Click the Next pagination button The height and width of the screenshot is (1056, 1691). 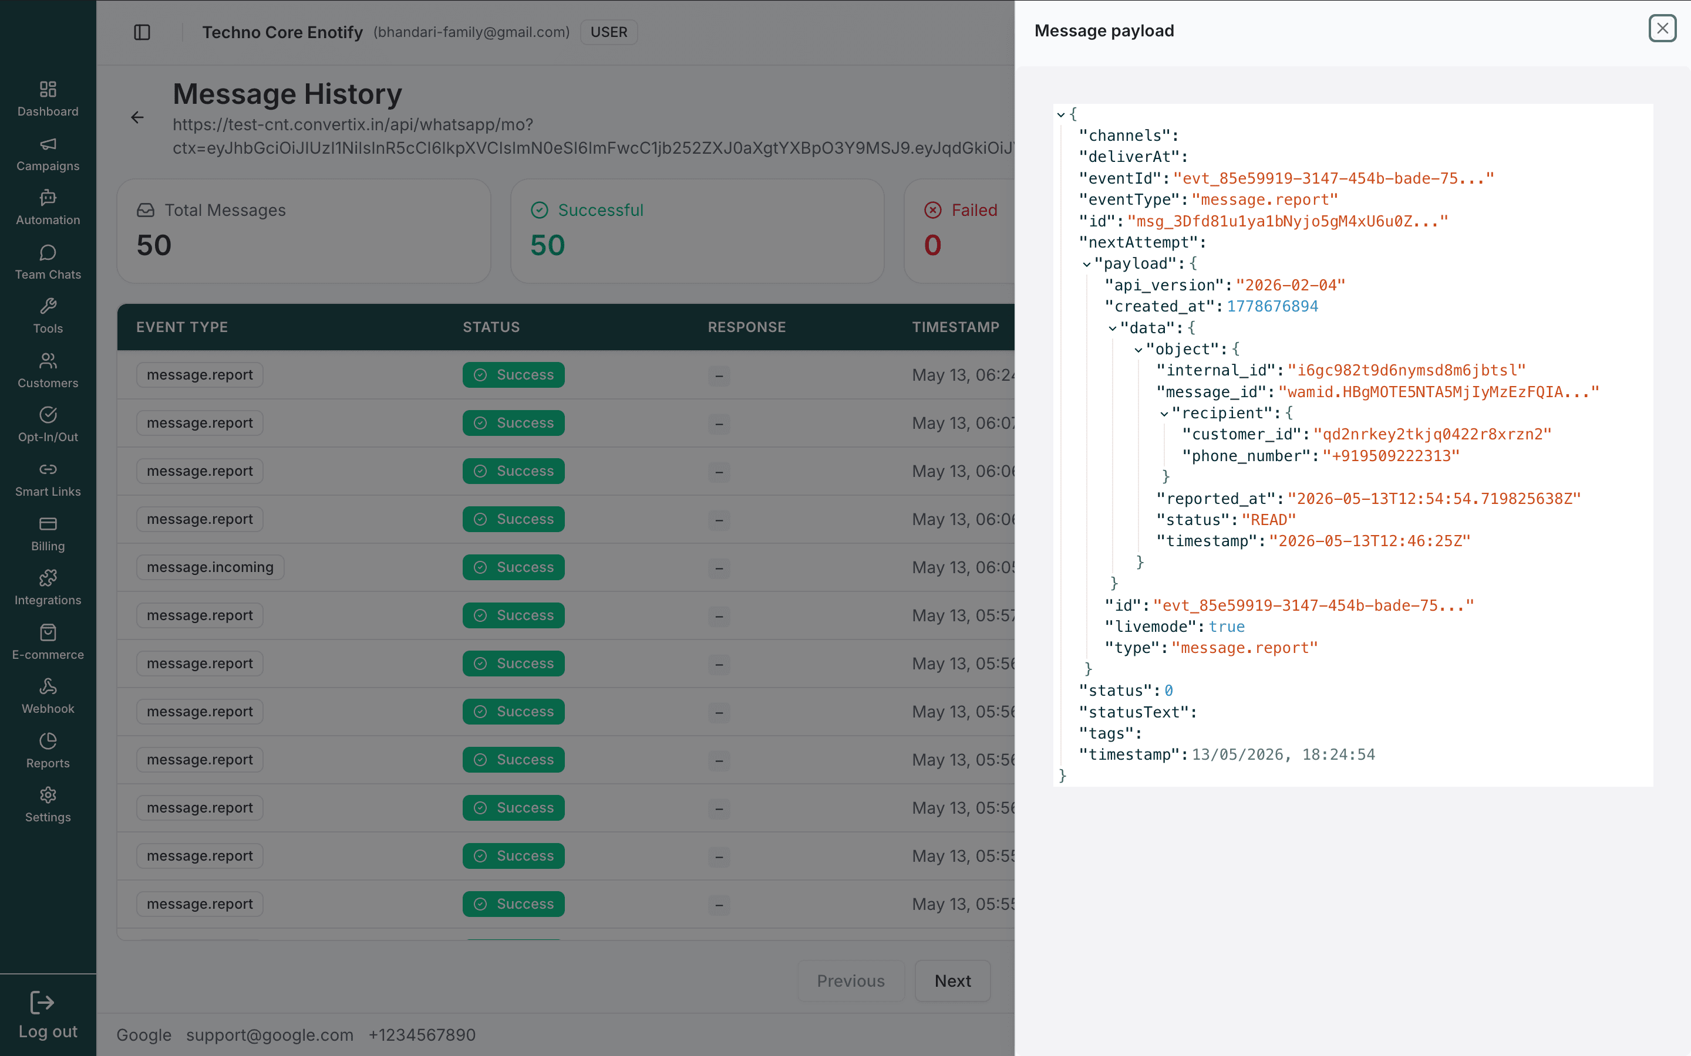pos(952,980)
